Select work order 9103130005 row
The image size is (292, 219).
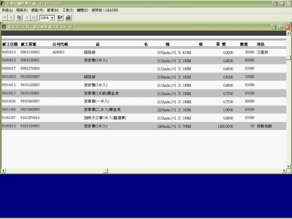point(30,126)
